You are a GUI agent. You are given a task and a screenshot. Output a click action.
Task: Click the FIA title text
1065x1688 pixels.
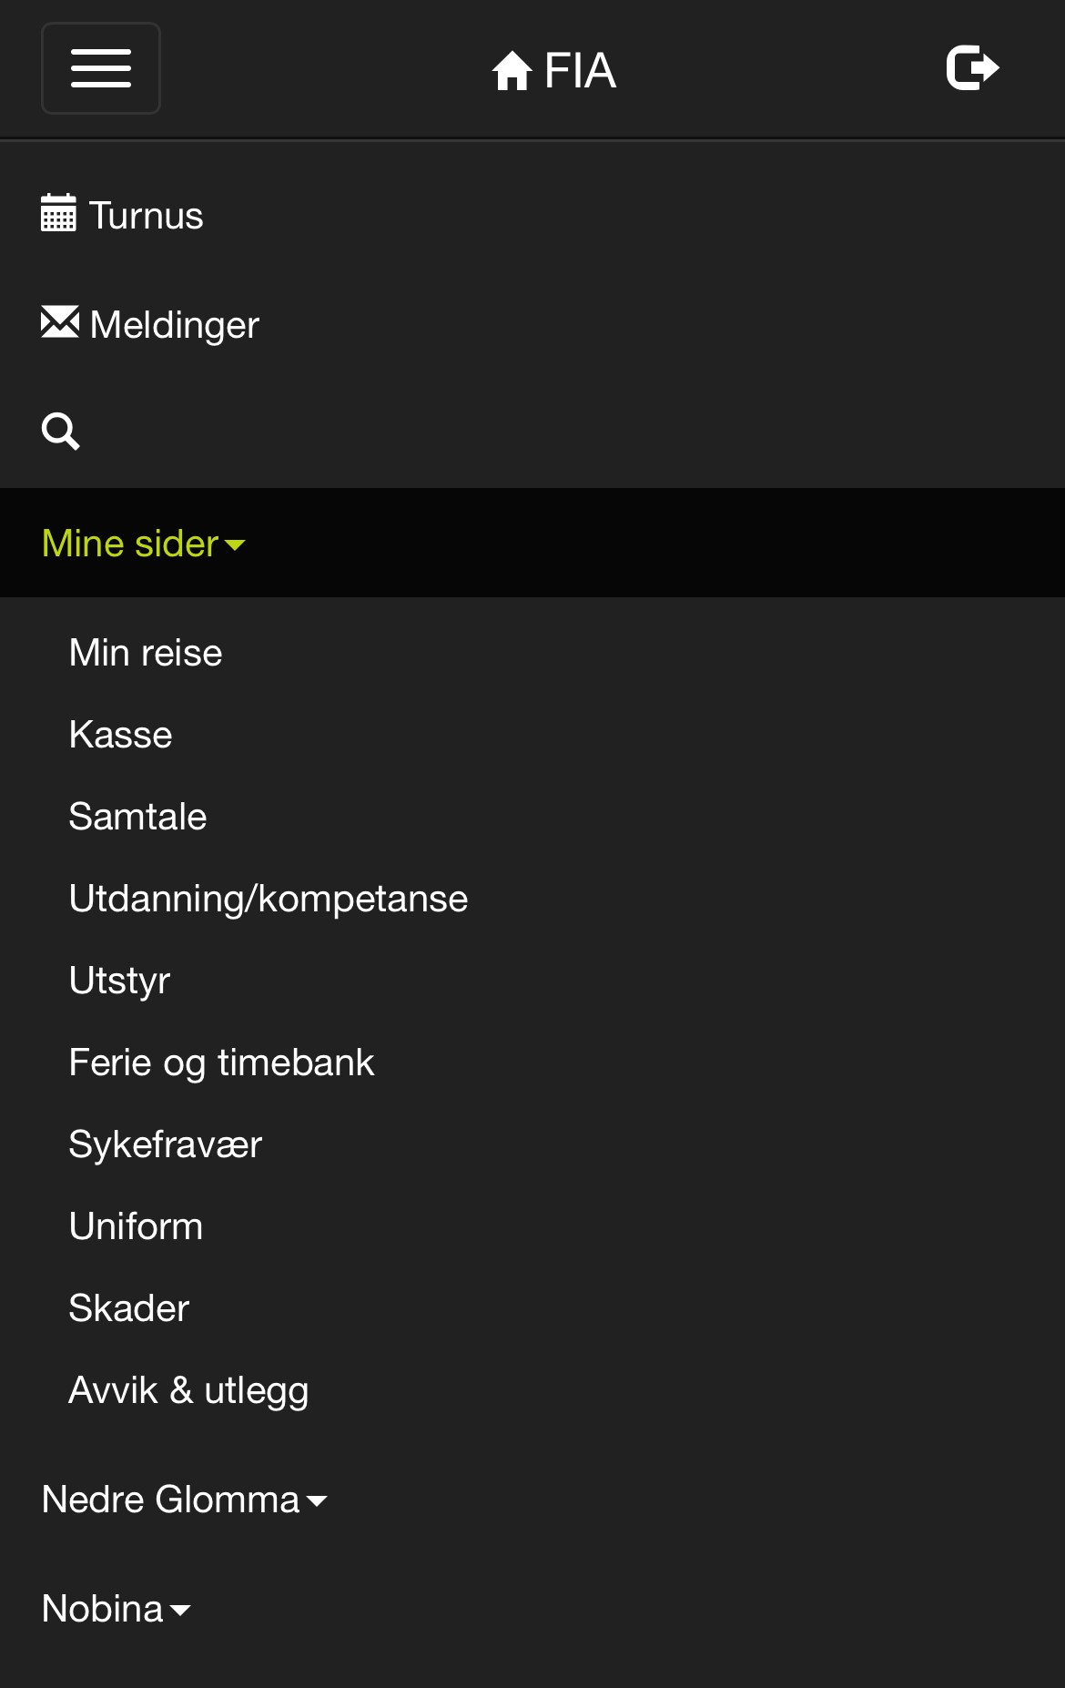(580, 70)
